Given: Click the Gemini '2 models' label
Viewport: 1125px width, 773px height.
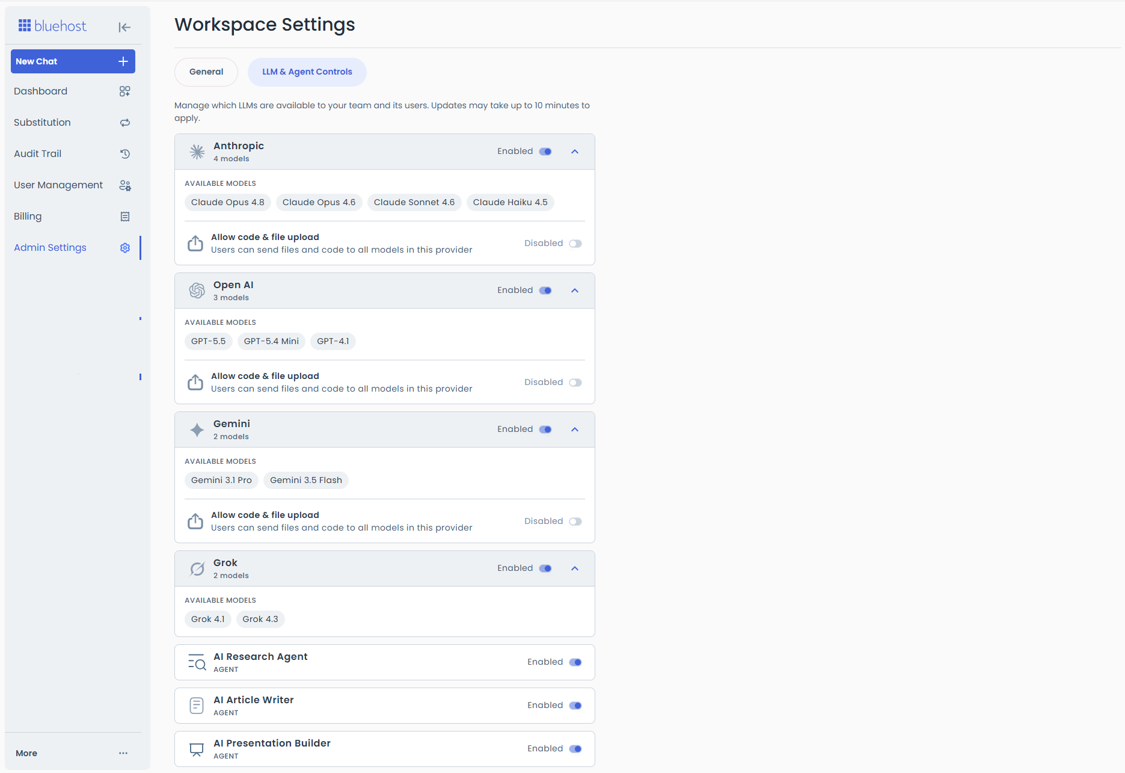Looking at the screenshot, I should point(231,437).
